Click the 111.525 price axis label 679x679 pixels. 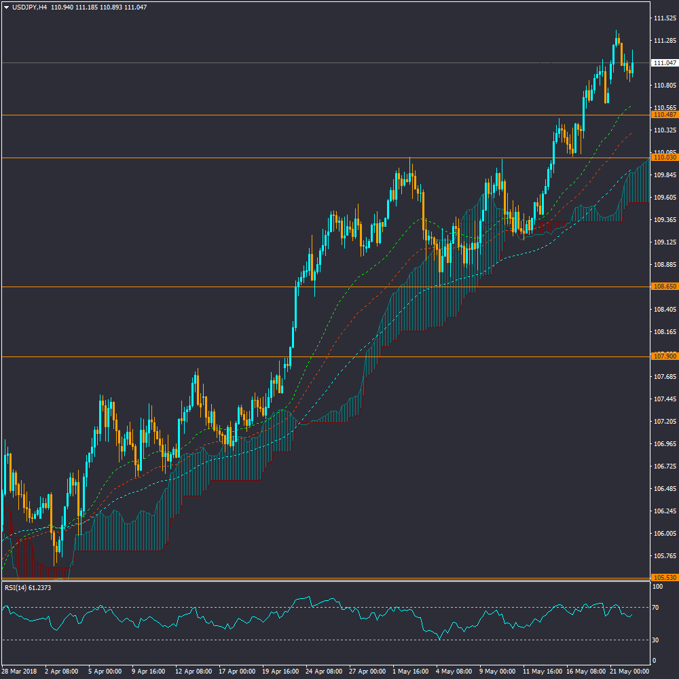[x=663, y=18]
